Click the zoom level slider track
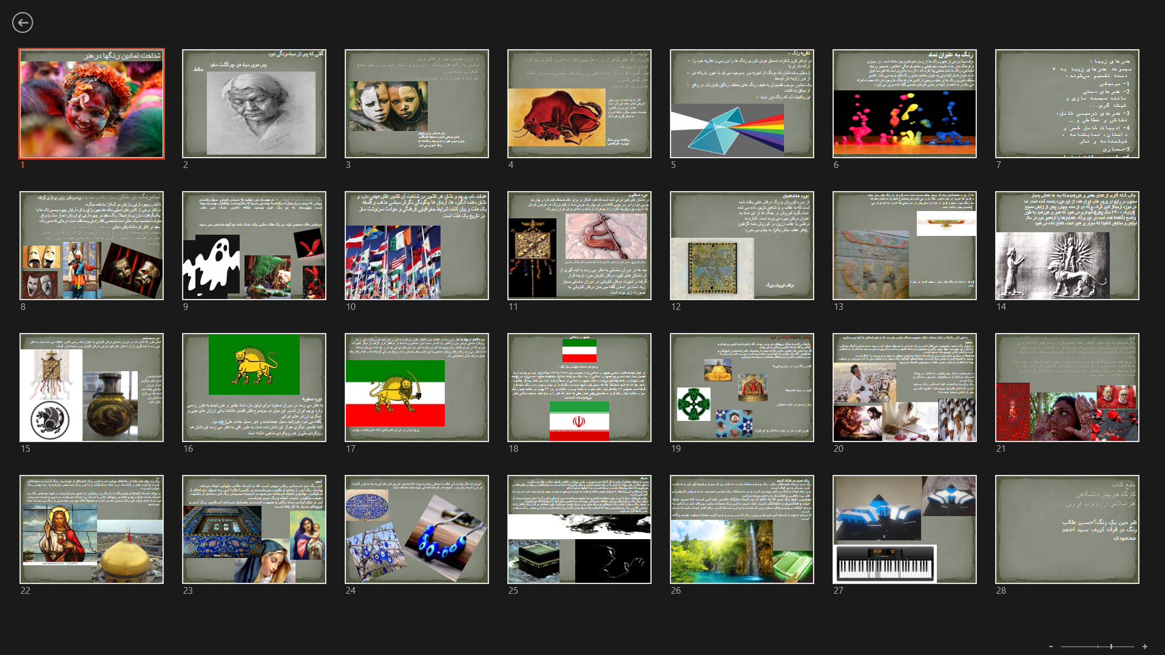 coord(1086,647)
